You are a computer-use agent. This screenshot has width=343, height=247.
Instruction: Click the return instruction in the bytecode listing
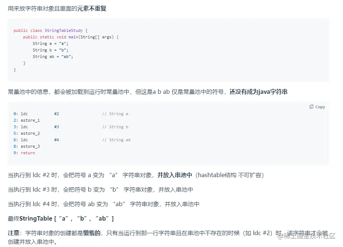[x=25, y=152]
